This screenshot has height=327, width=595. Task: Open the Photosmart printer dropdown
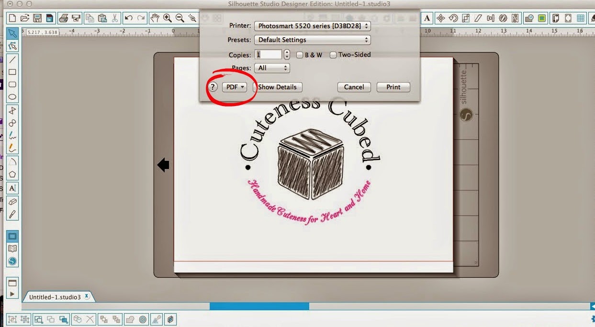click(x=312, y=26)
